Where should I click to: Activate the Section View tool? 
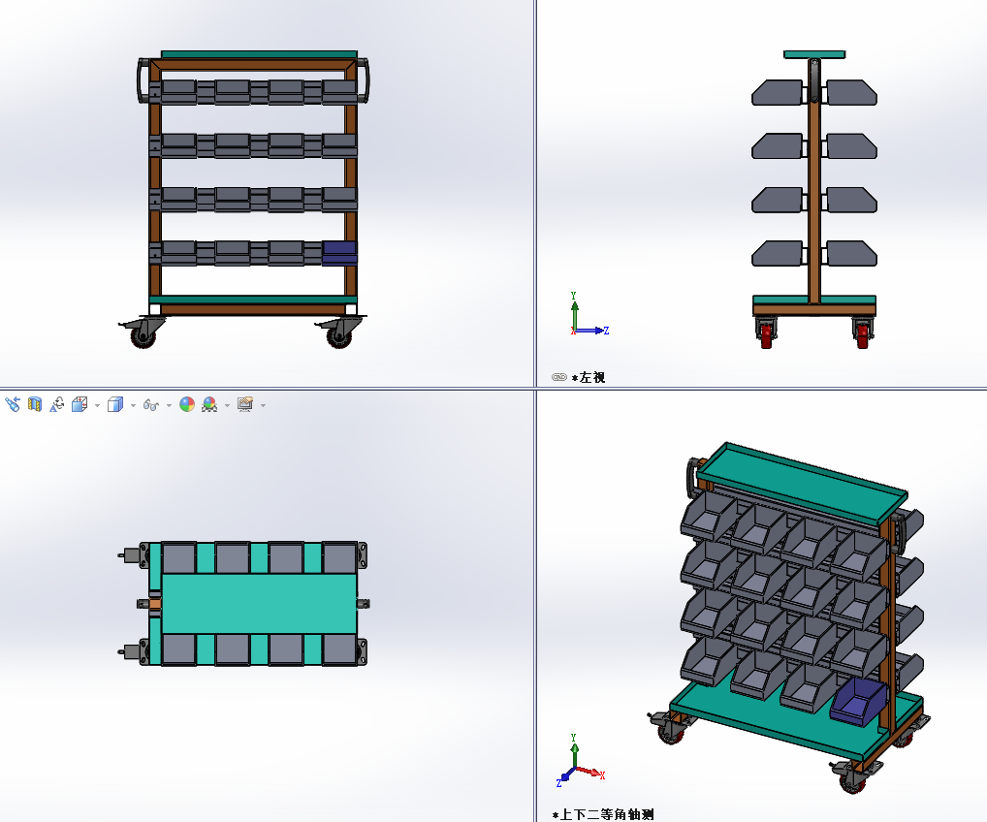tap(35, 405)
